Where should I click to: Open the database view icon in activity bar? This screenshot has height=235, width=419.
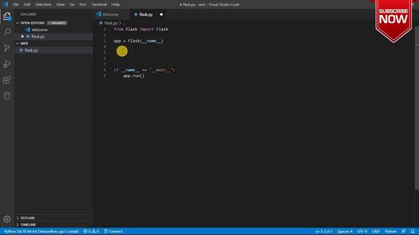click(7, 96)
